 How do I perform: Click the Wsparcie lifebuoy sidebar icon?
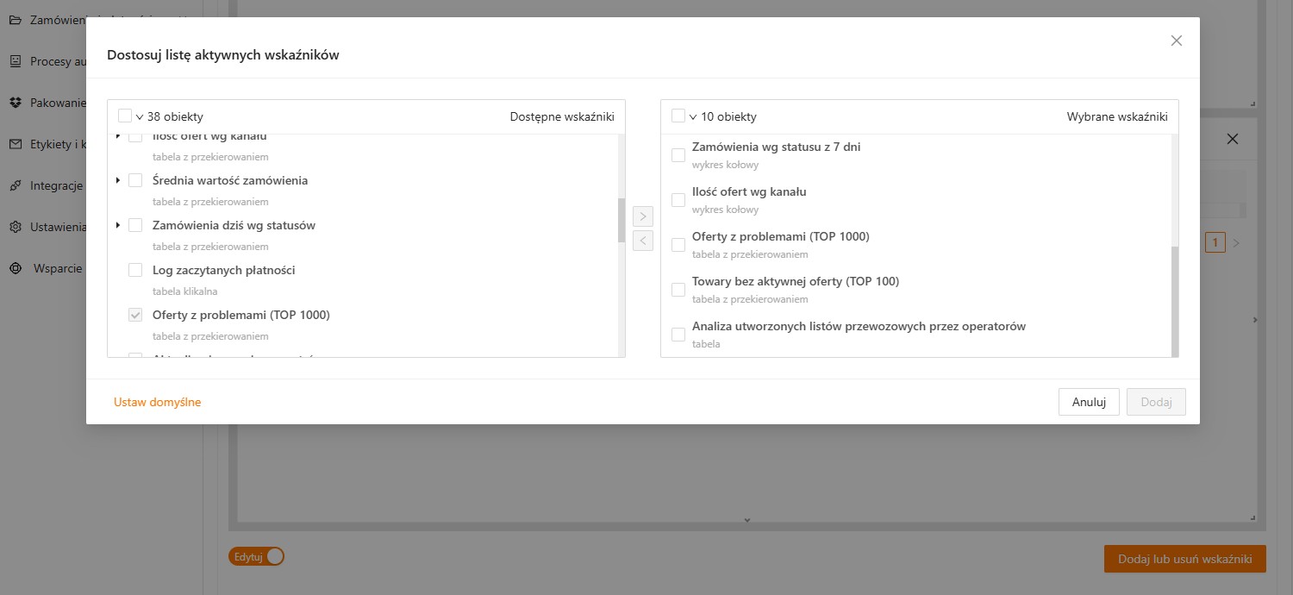coord(15,268)
